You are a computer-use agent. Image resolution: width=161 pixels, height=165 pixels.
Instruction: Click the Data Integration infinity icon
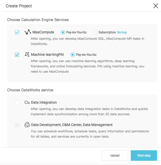pyautogui.click(x=27, y=103)
